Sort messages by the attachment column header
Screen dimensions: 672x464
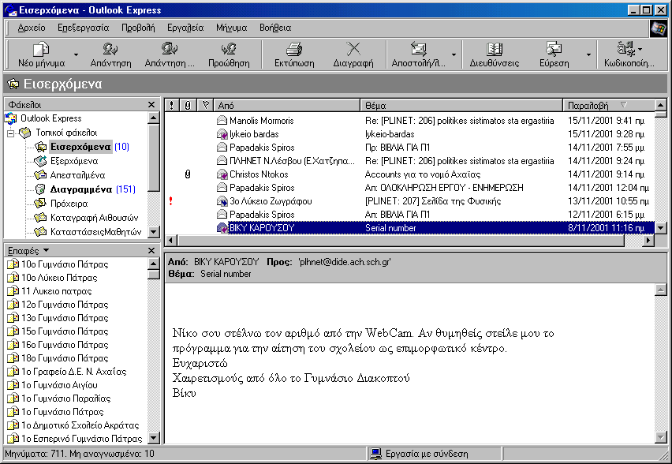click(188, 105)
